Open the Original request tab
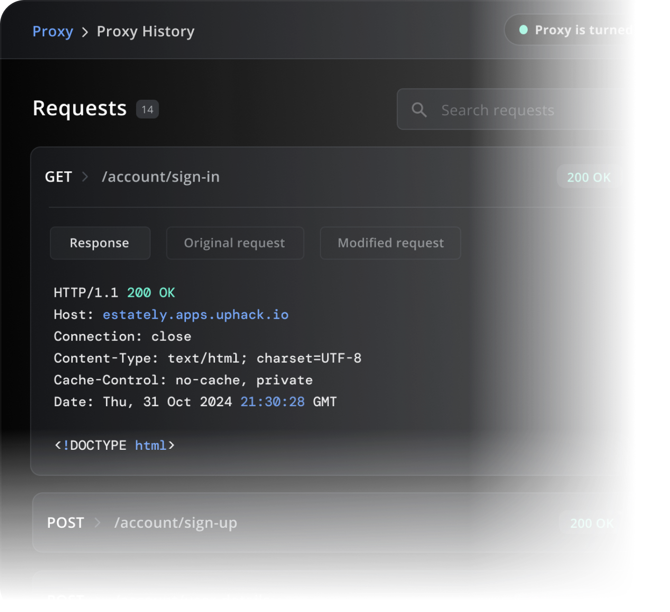 235,243
